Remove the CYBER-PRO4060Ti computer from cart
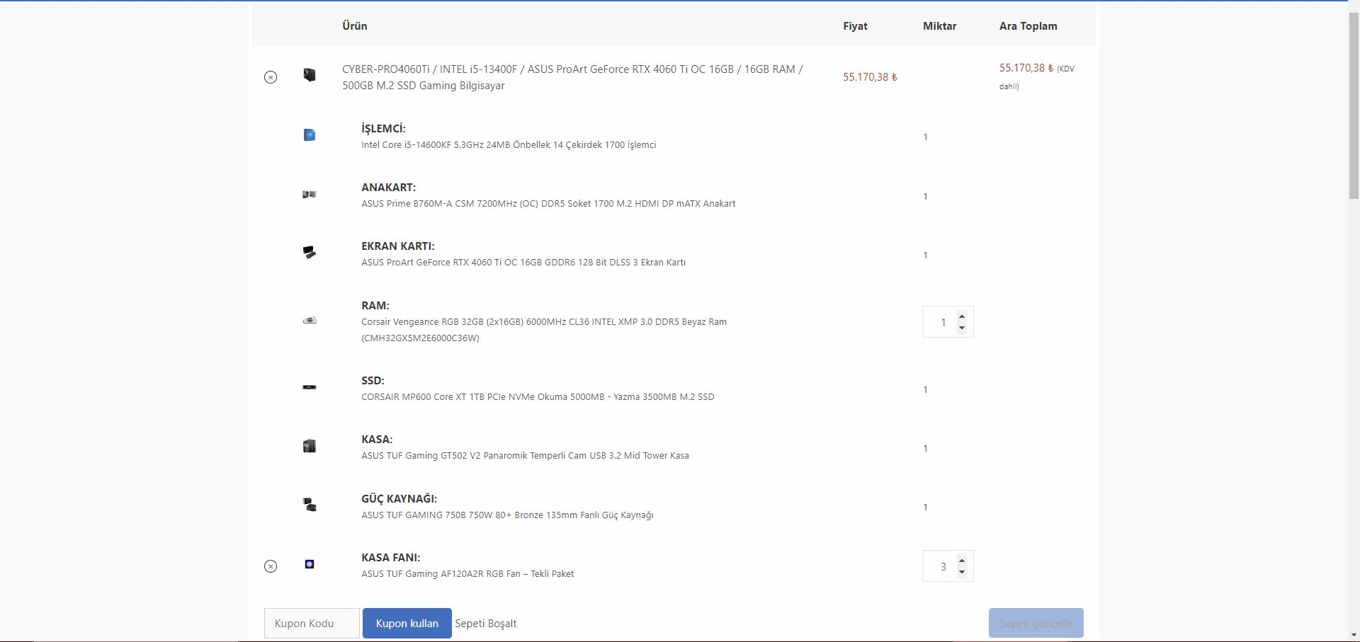 271,77
